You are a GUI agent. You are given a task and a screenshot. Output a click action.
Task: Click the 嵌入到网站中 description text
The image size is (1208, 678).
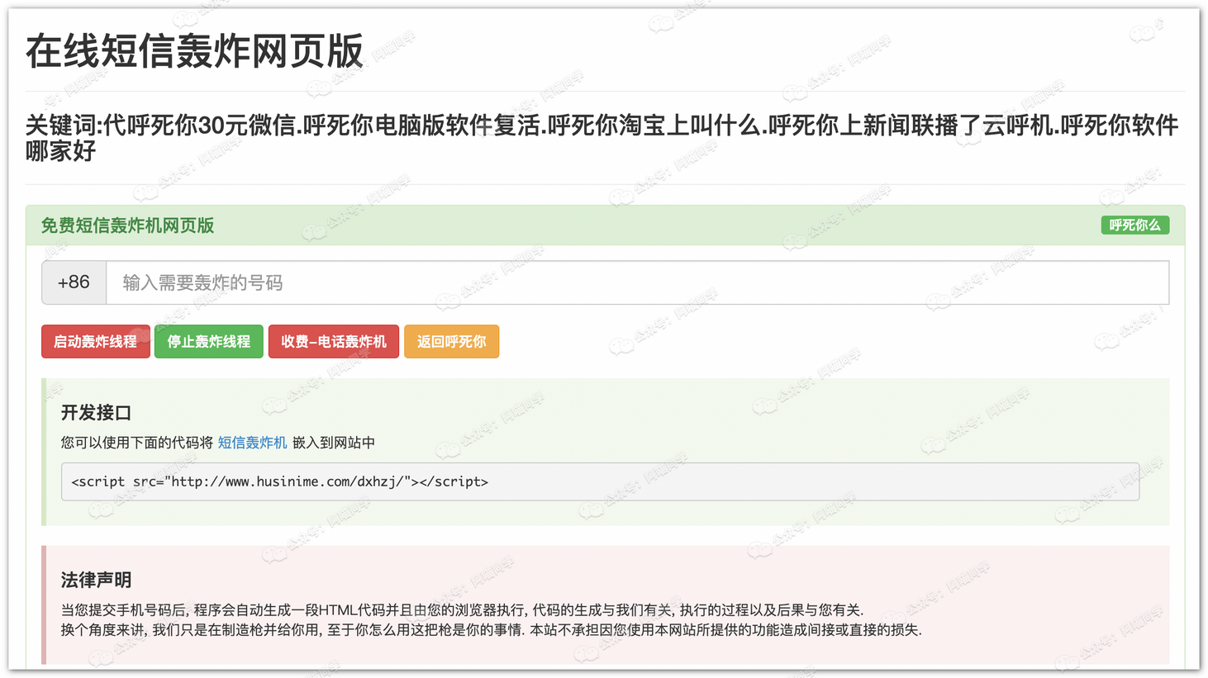click(x=333, y=443)
